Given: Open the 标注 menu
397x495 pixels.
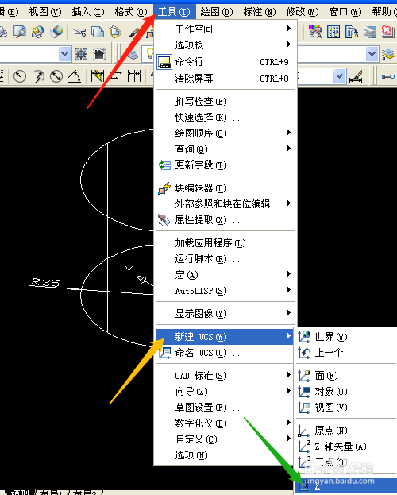Looking at the screenshot, I should [260, 12].
